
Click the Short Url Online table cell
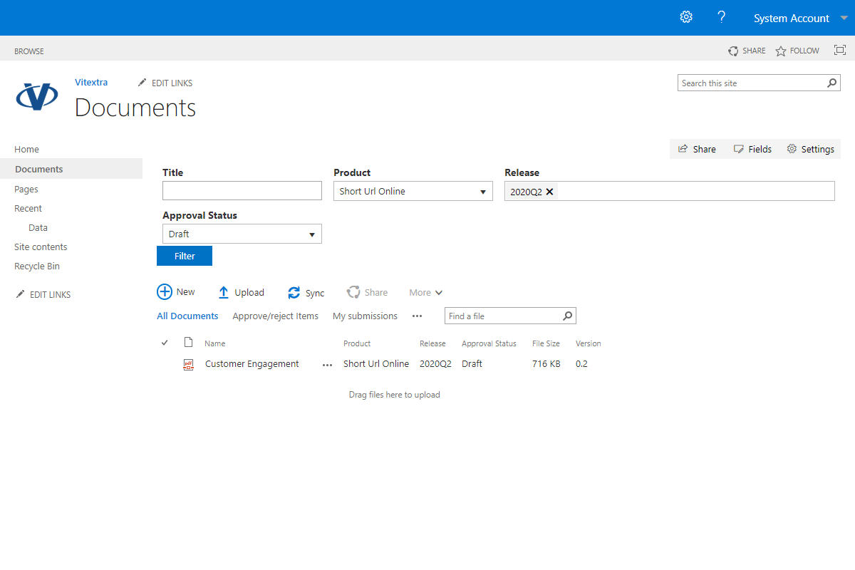[376, 364]
